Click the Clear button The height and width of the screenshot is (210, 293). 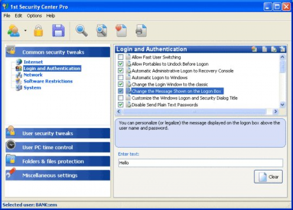click(x=268, y=176)
